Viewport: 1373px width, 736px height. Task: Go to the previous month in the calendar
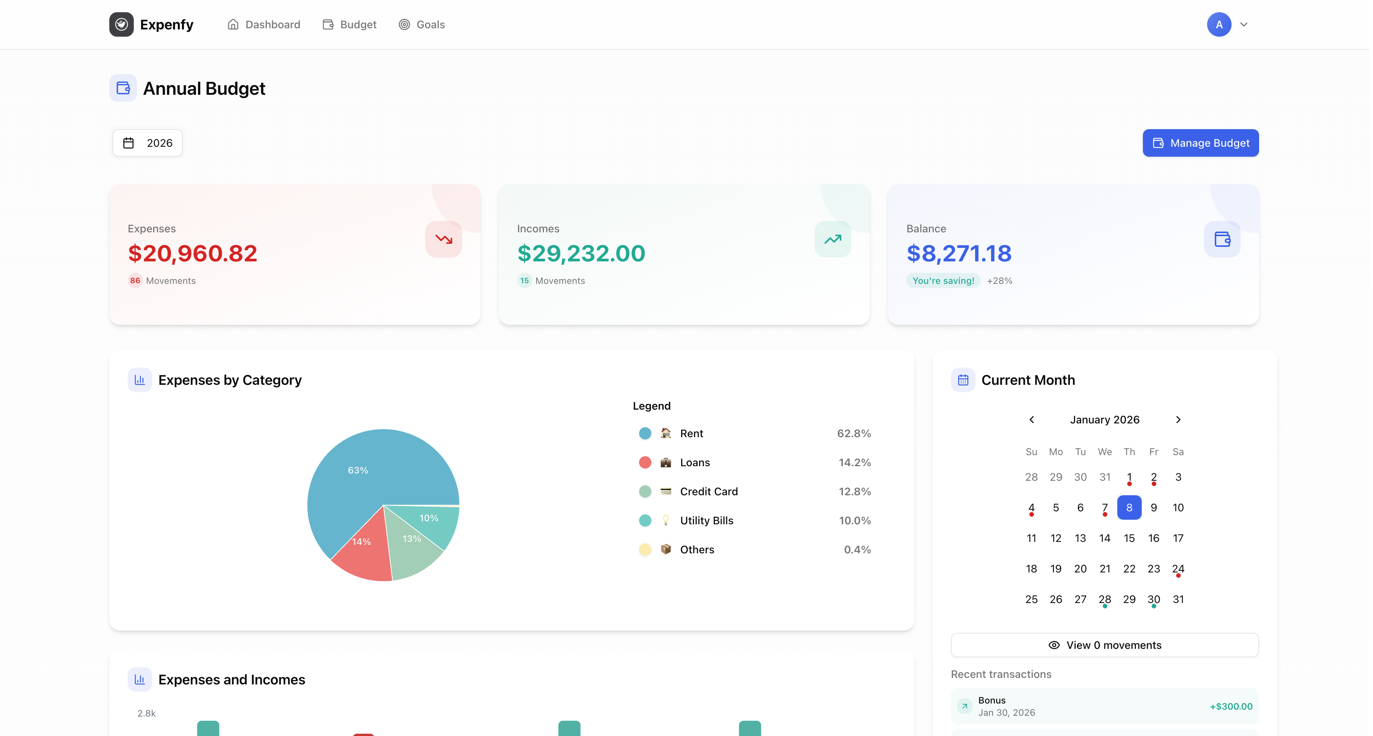click(x=1031, y=420)
